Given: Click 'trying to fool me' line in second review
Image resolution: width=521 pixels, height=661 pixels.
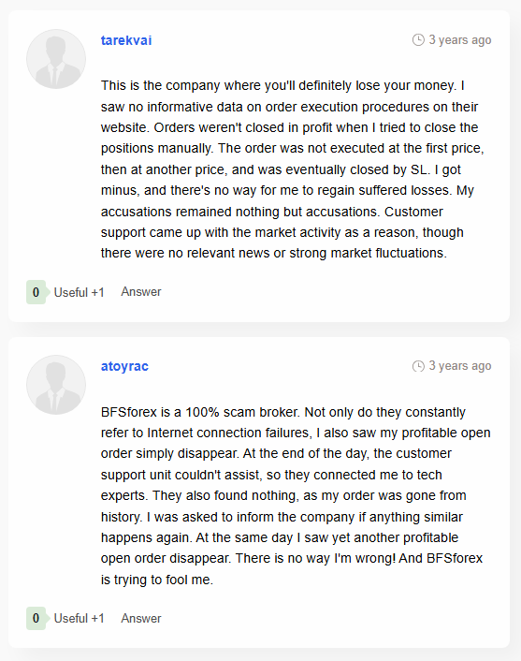Looking at the screenshot, I should 157,580.
